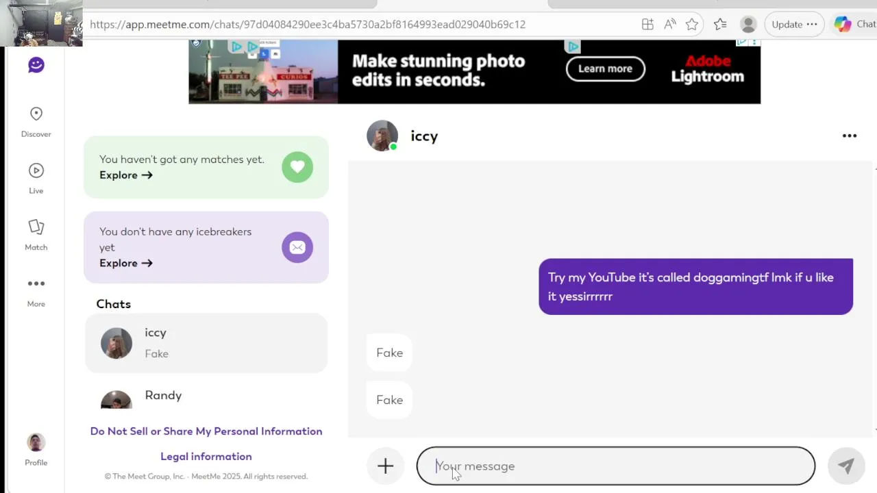The image size is (877, 493).
Task: Open Do Not Sell or Share link
Action: click(206, 431)
